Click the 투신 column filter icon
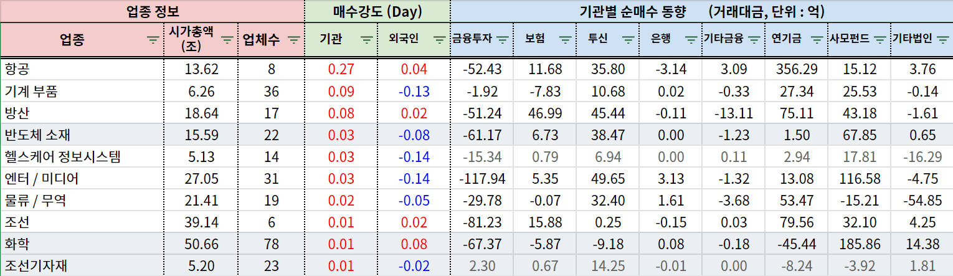953x276 pixels. pos(628,40)
